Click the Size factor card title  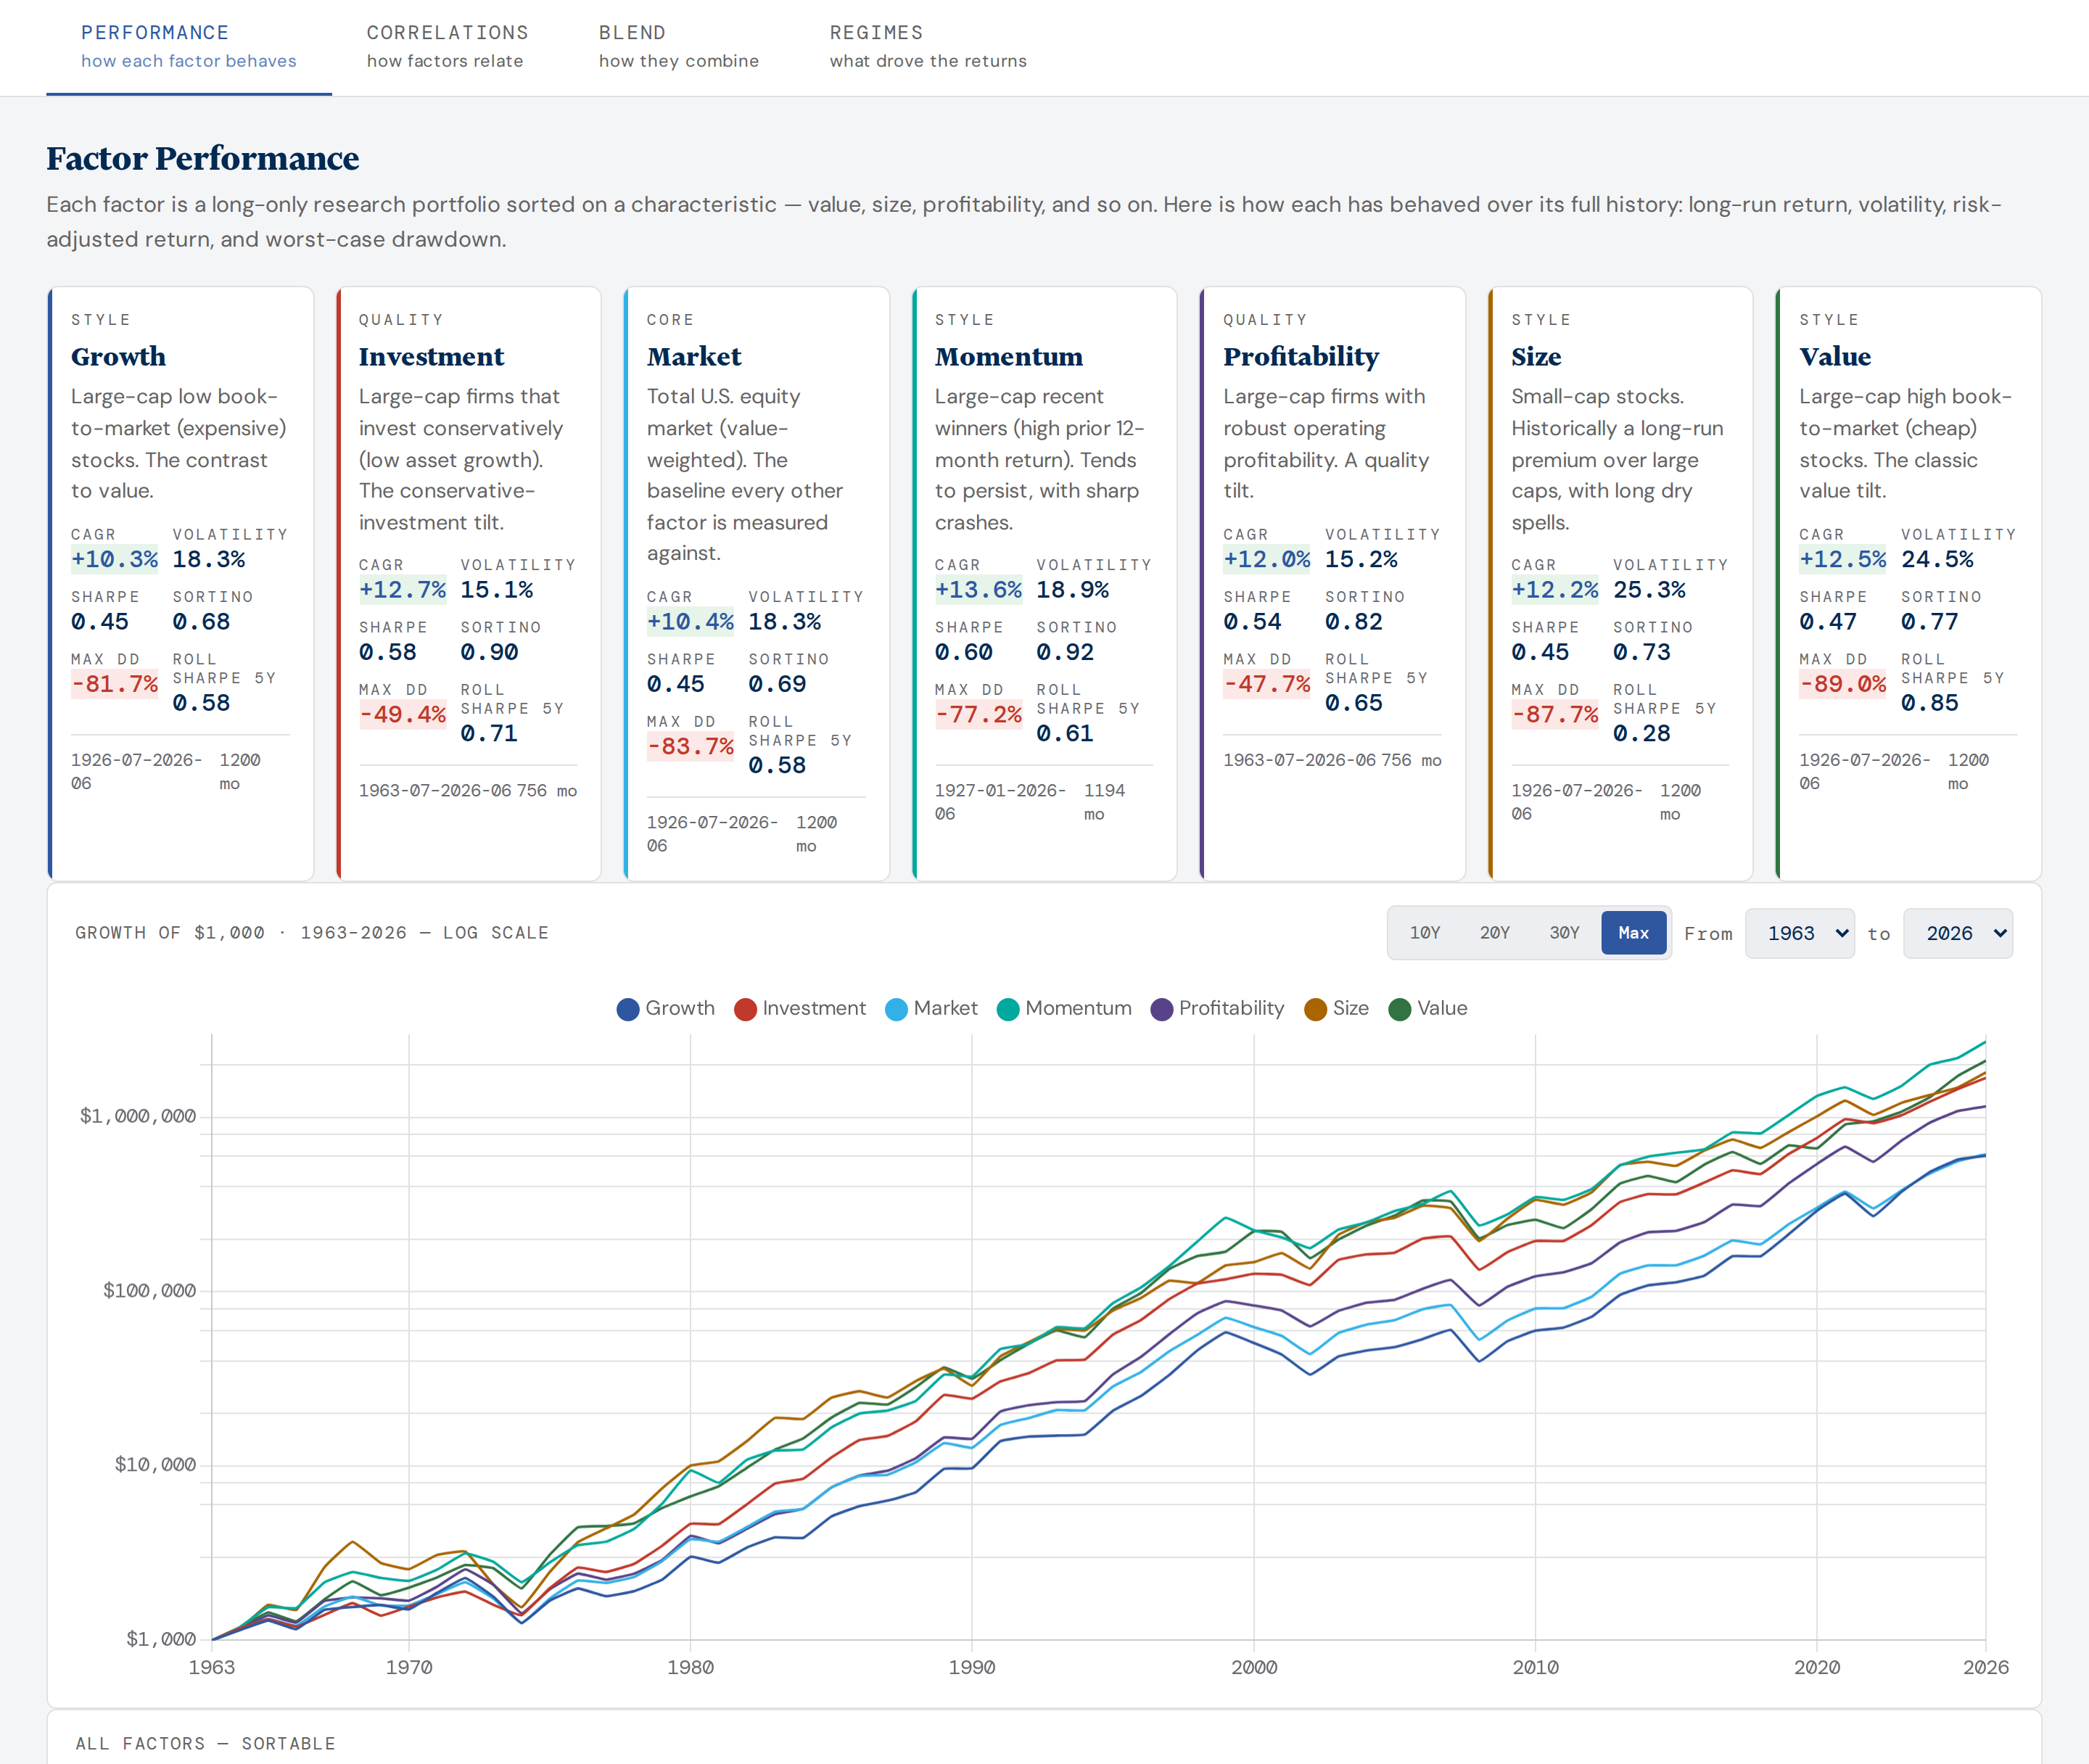click(x=1536, y=357)
